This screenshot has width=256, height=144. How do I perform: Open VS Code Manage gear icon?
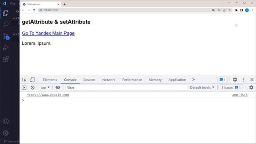click(6, 133)
